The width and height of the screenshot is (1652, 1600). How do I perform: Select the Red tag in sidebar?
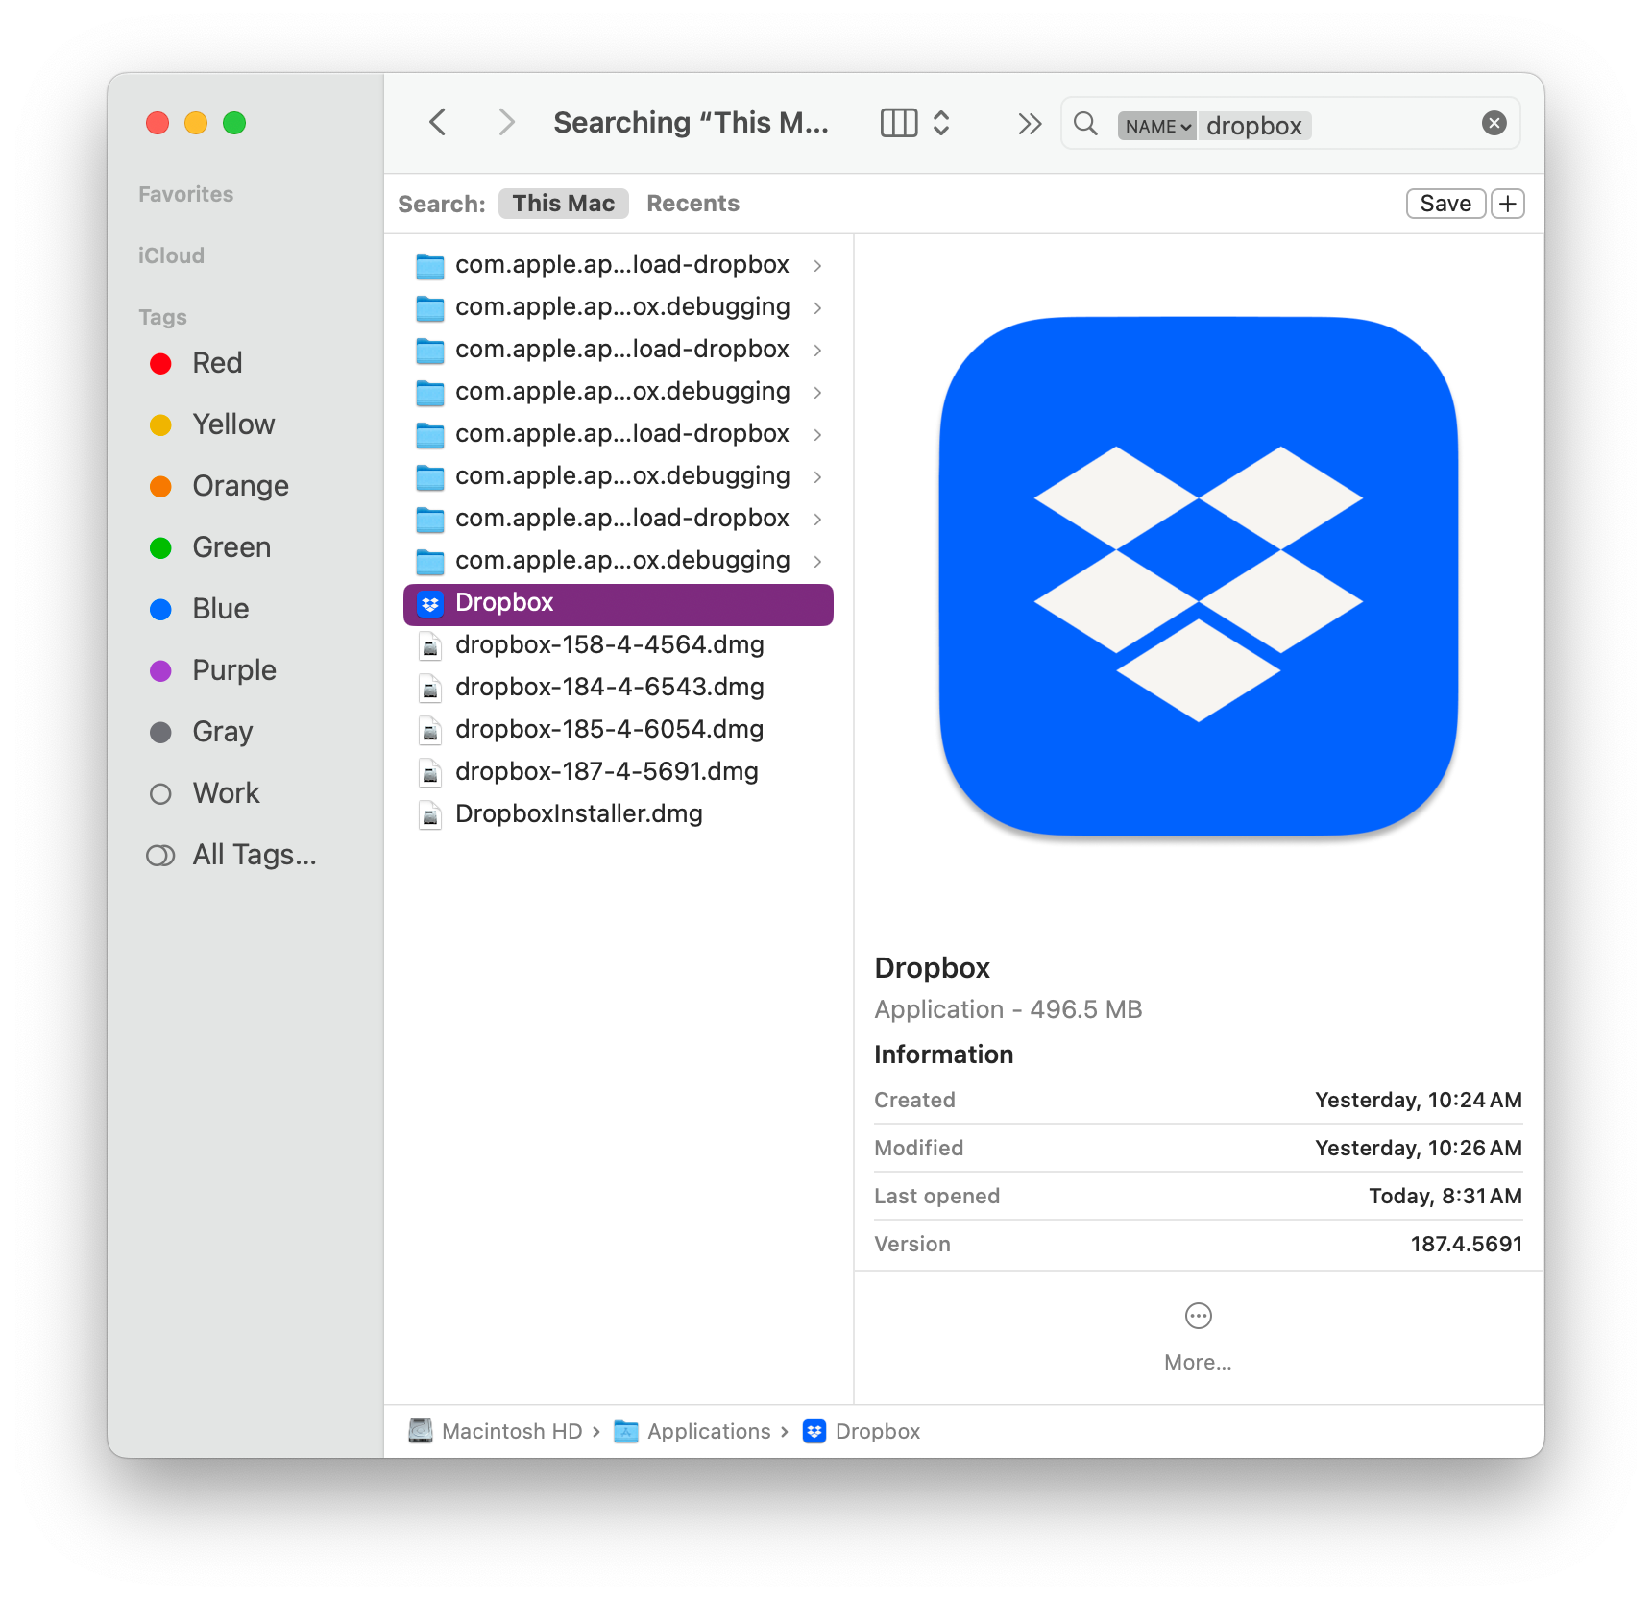217,363
